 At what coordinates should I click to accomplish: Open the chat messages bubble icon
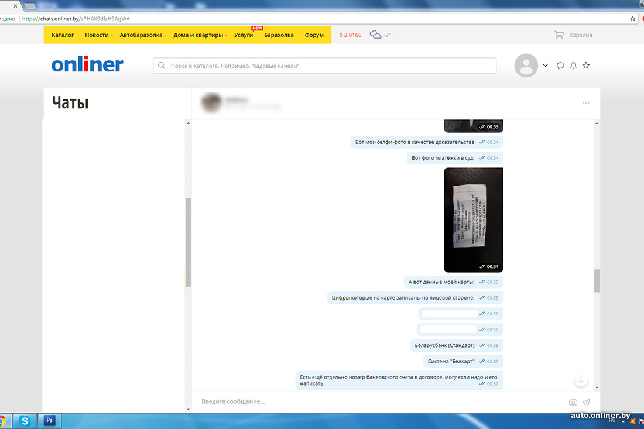pyautogui.click(x=560, y=66)
